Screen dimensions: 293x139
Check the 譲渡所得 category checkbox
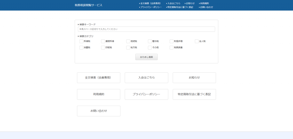point(103,41)
